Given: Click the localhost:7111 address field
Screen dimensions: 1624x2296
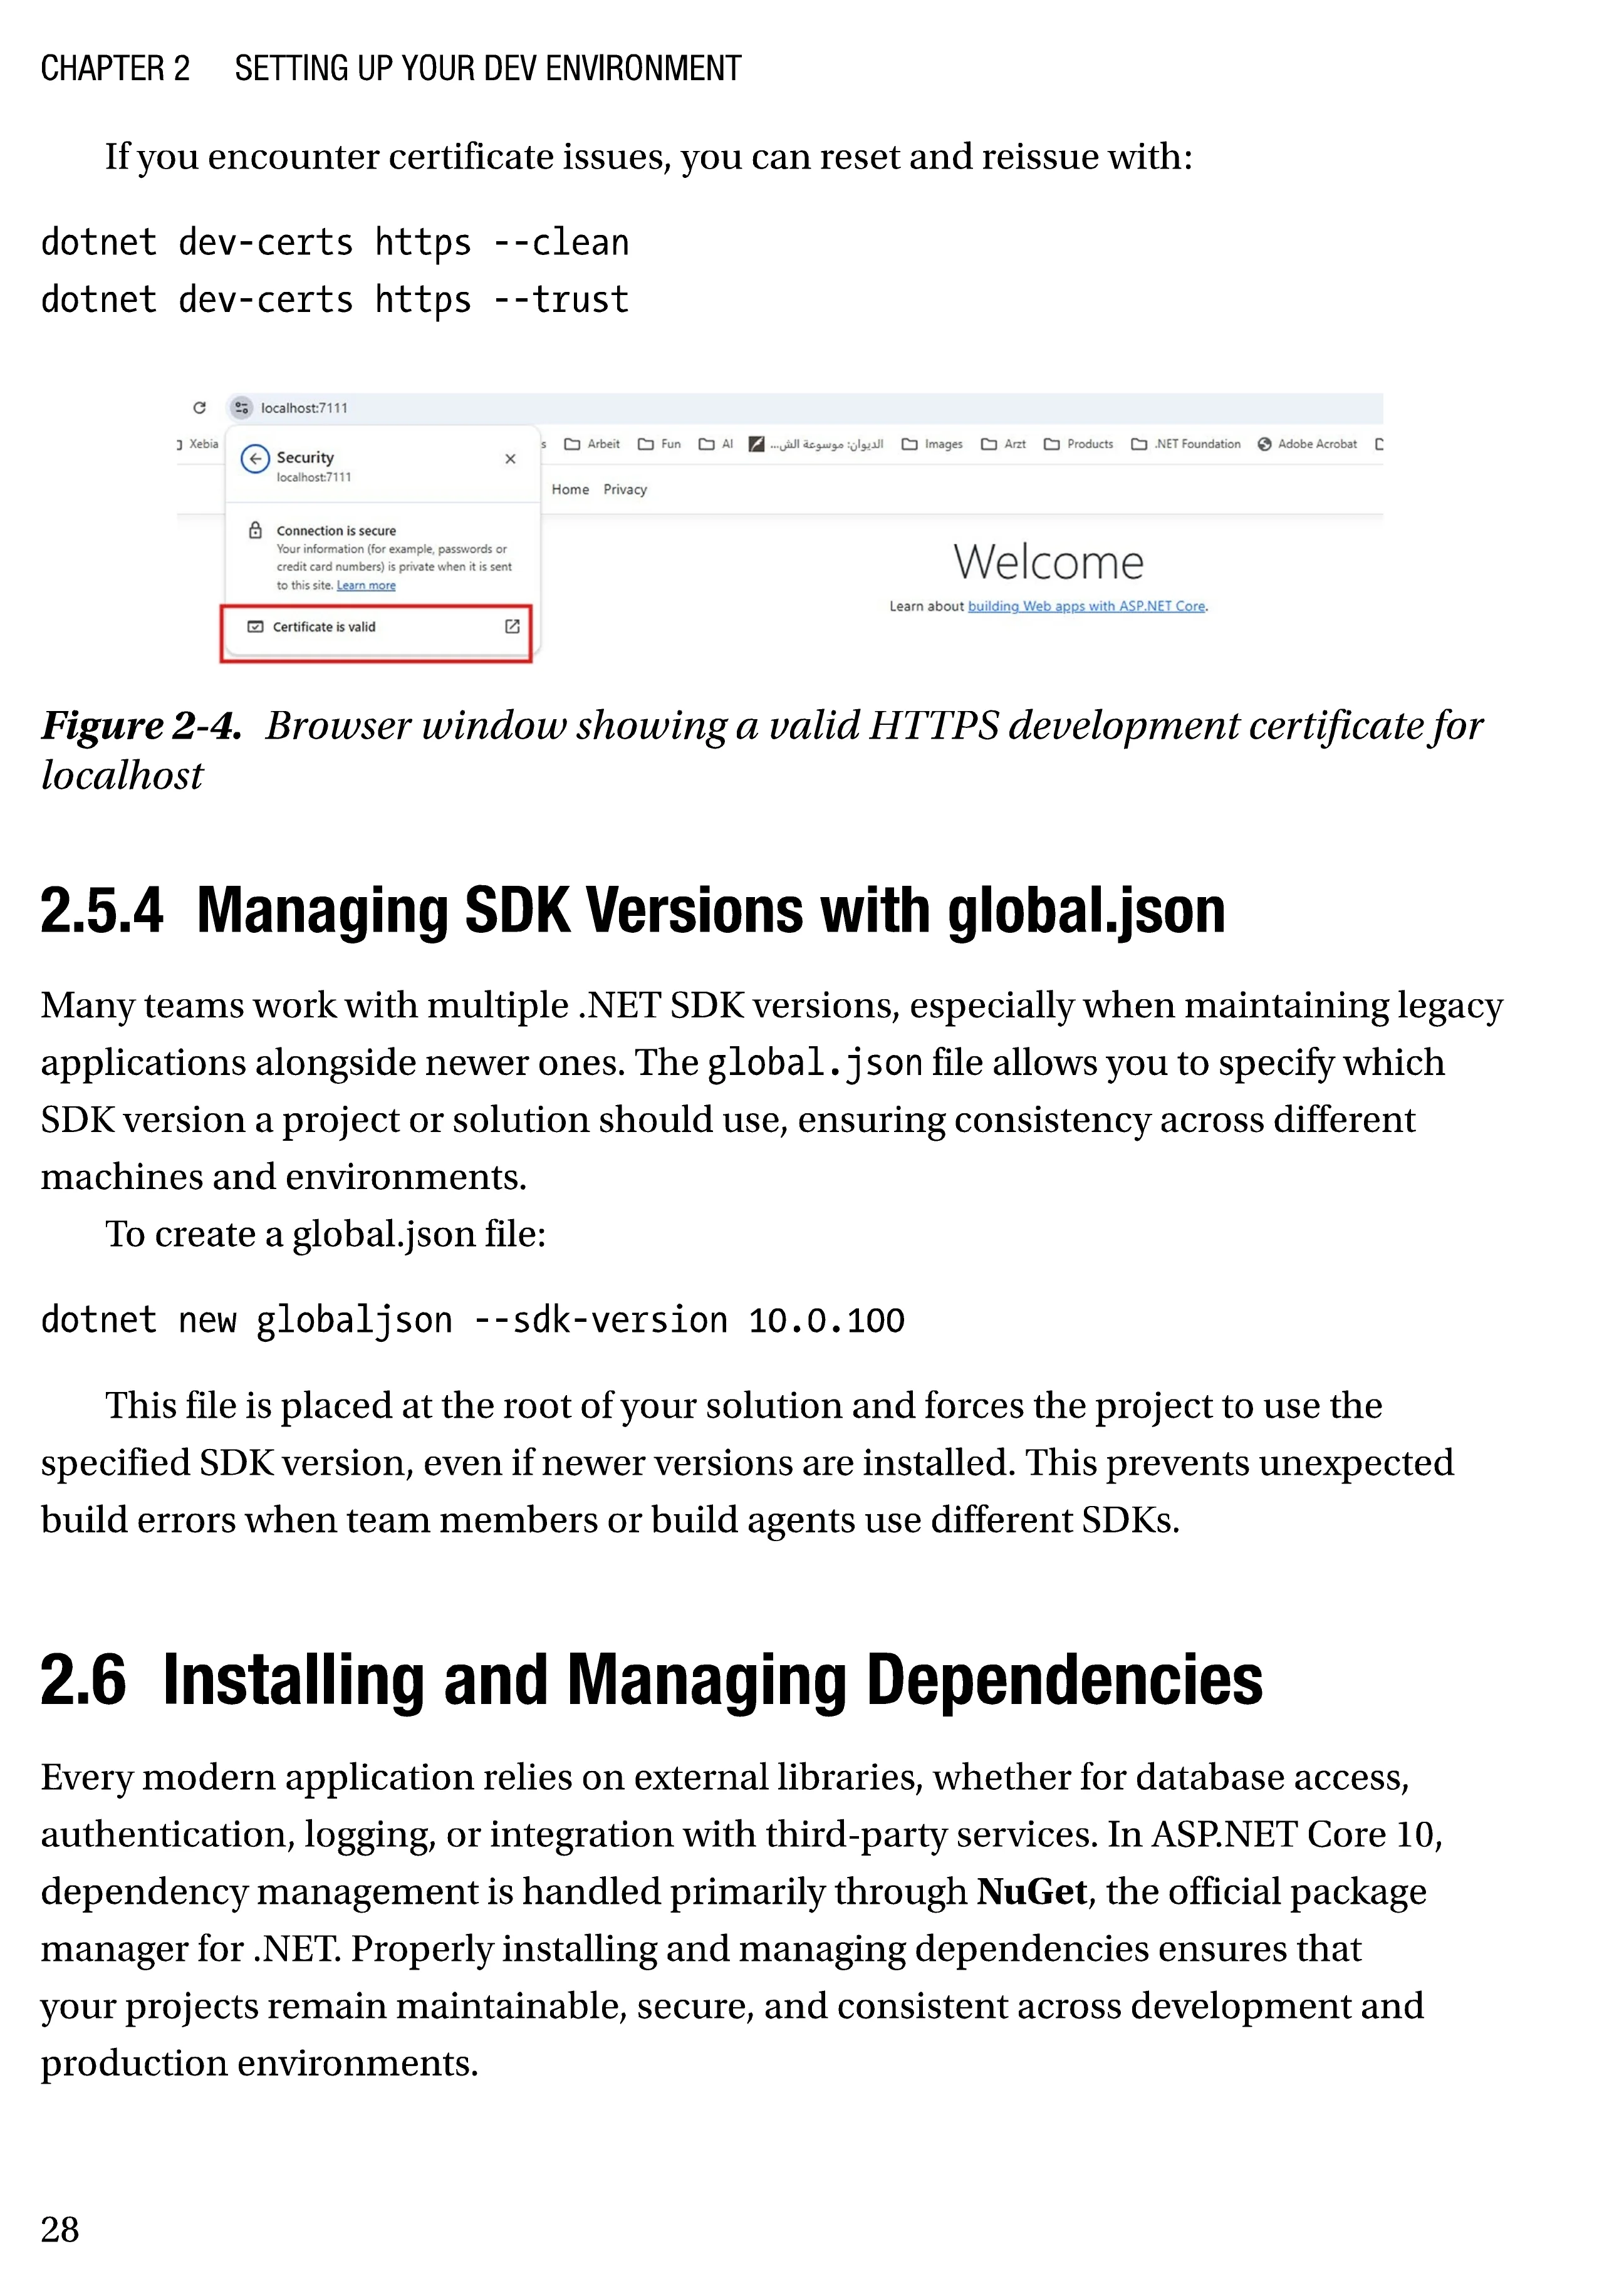Looking at the screenshot, I should point(304,408).
